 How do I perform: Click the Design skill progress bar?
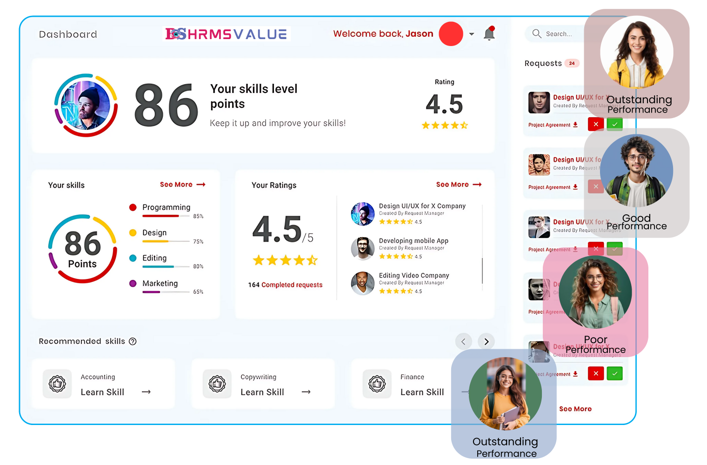(167, 241)
